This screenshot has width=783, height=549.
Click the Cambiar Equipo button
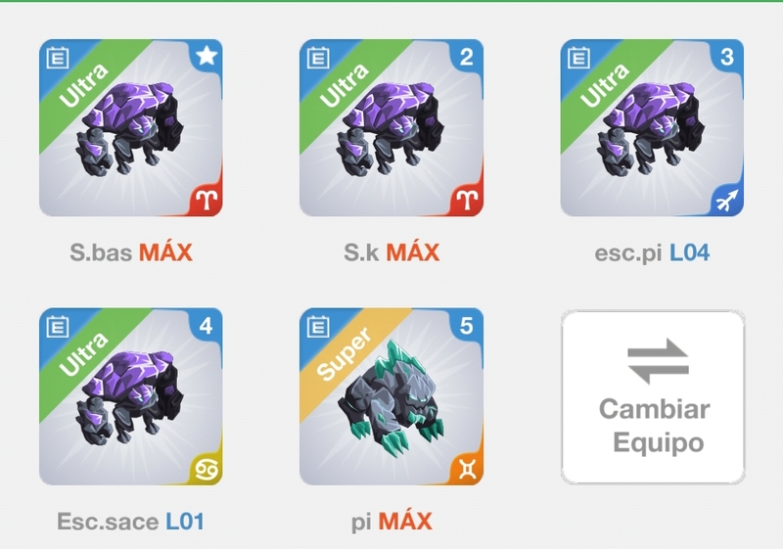[653, 396]
